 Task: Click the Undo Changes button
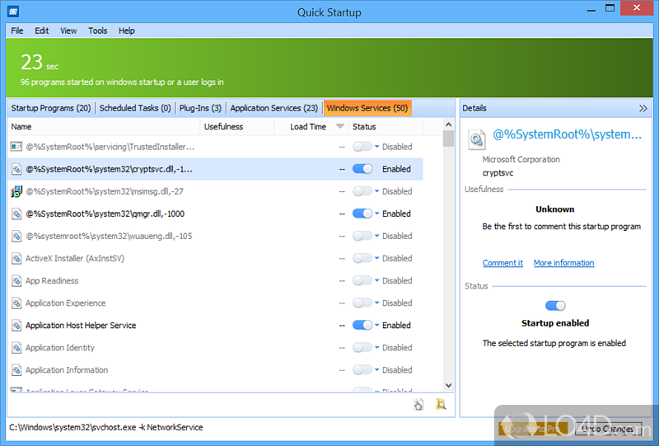click(x=609, y=429)
